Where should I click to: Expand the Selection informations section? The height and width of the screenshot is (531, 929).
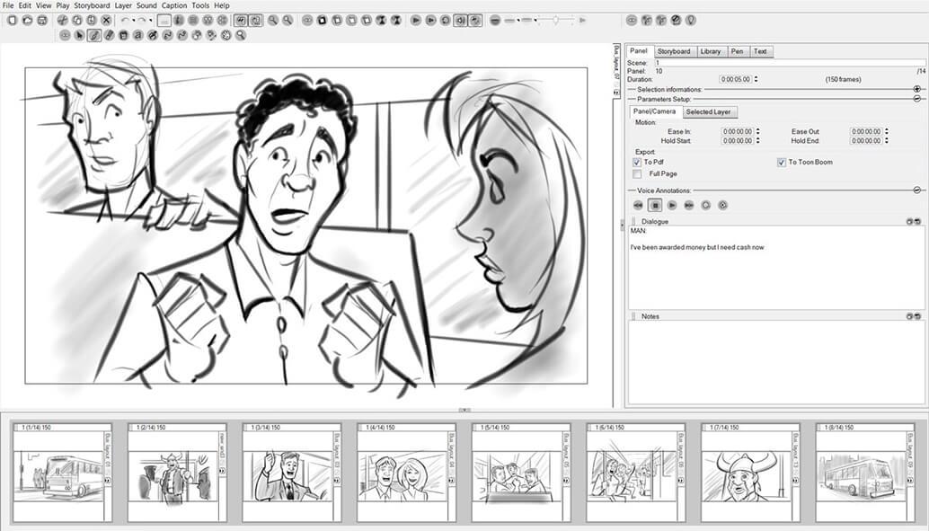tap(916, 89)
